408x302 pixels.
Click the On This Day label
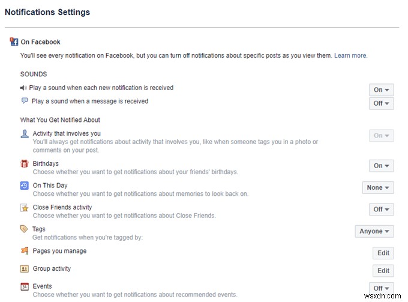[50, 186]
